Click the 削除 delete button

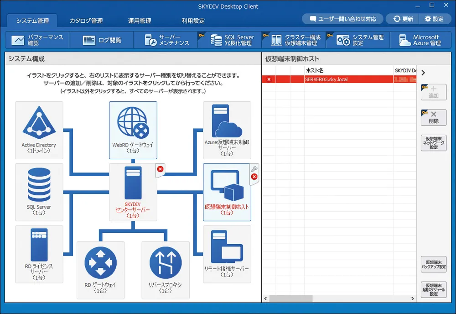coord(433,117)
